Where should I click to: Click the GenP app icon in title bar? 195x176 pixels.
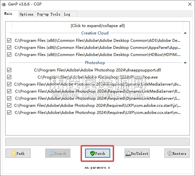4,4
